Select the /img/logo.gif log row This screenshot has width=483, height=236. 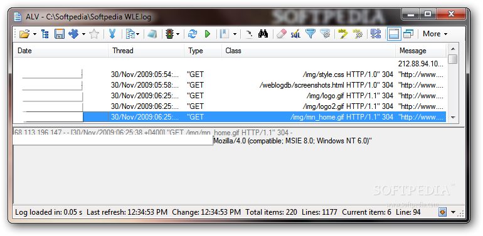click(230, 96)
